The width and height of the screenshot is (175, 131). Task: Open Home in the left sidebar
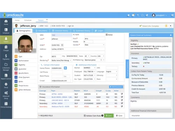(x=6, y=22)
